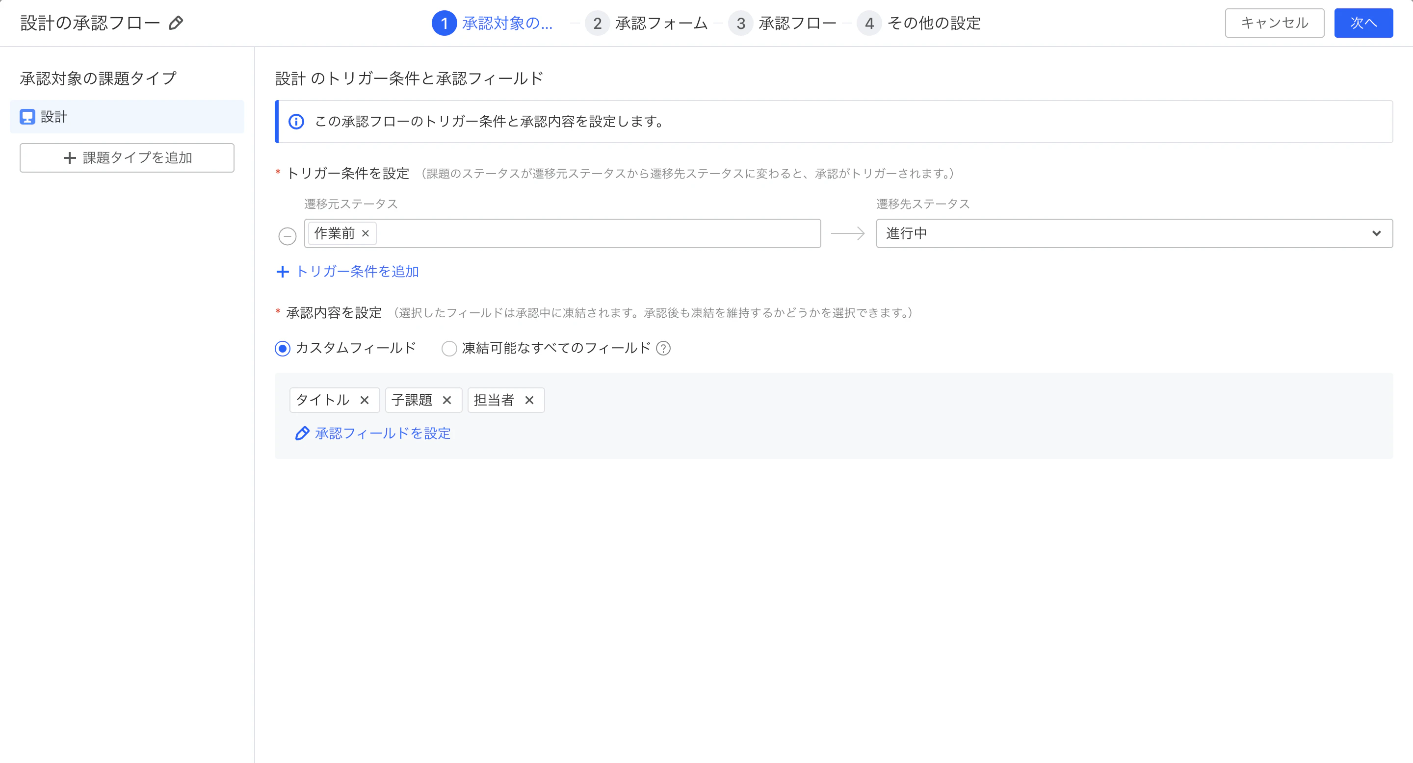Screen dimensions: 1413x763
Task: Select 設計 in the issue type list
Action: click(x=127, y=117)
